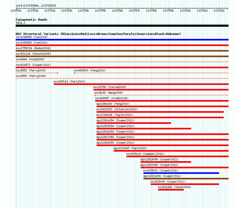
Task: Click the dgv12820n54 (Cooper2011) label
Action: 159,165
